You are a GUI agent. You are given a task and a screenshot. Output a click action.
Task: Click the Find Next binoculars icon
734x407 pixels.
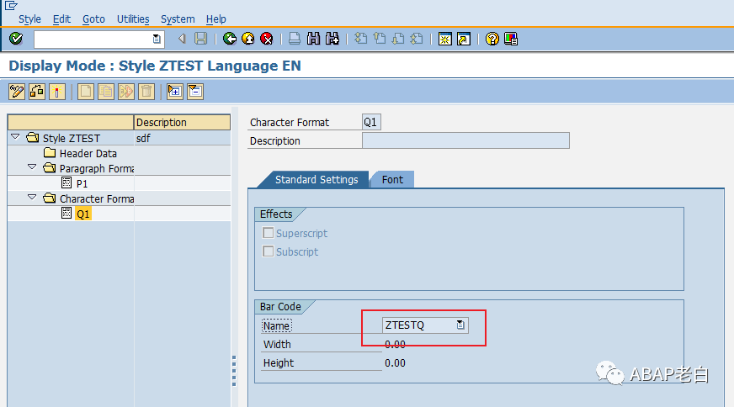[x=332, y=39]
